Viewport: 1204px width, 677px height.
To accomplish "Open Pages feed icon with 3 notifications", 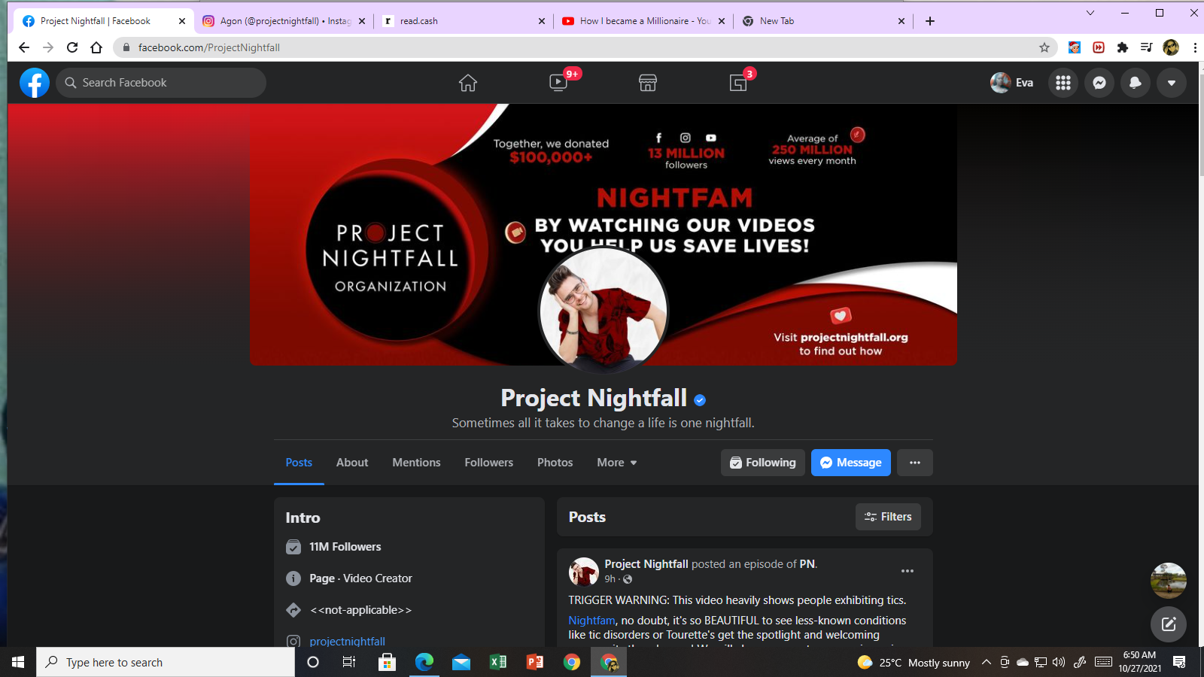I will point(738,83).
